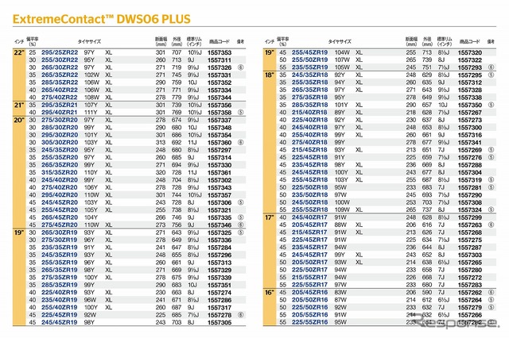The width and height of the screenshot is (509, 338).
Task: Click product code 1557322
Action: pyautogui.click(x=470, y=60)
